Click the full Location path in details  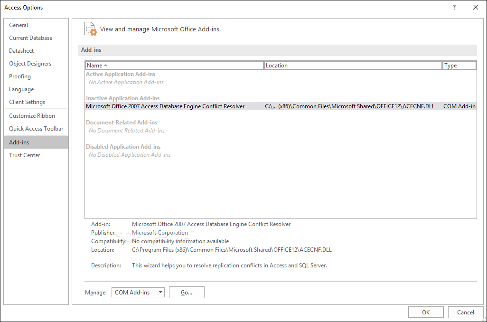[x=232, y=250]
